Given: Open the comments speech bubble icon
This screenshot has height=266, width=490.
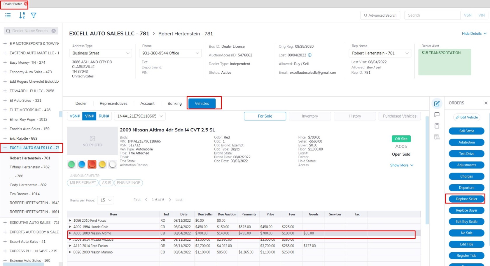Looking at the screenshot, I should (437, 115).
